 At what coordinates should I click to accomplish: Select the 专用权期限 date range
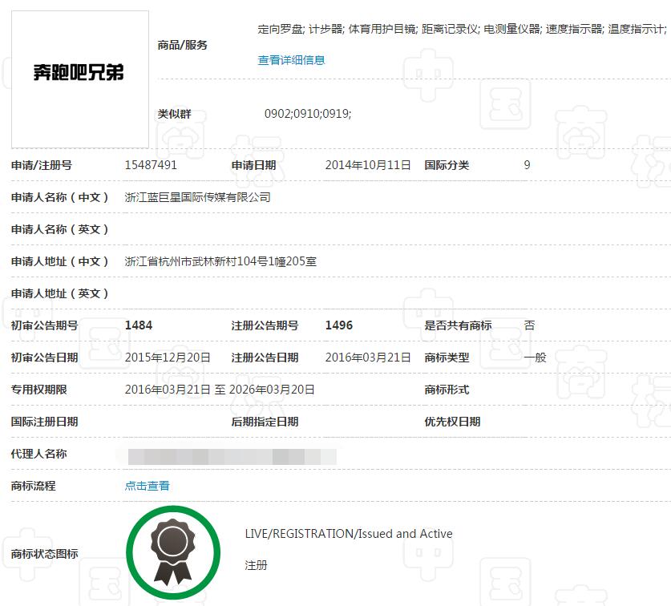coord(219,390)
